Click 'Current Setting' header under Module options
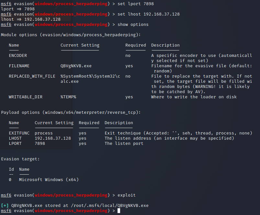Viewport: 260px width, 215px height. (80, 45)
